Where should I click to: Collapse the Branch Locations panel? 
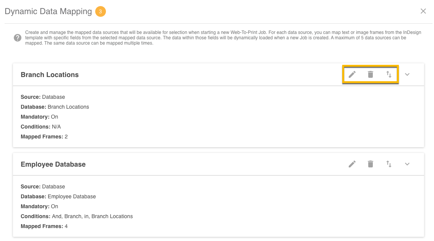tap(407, 74)
